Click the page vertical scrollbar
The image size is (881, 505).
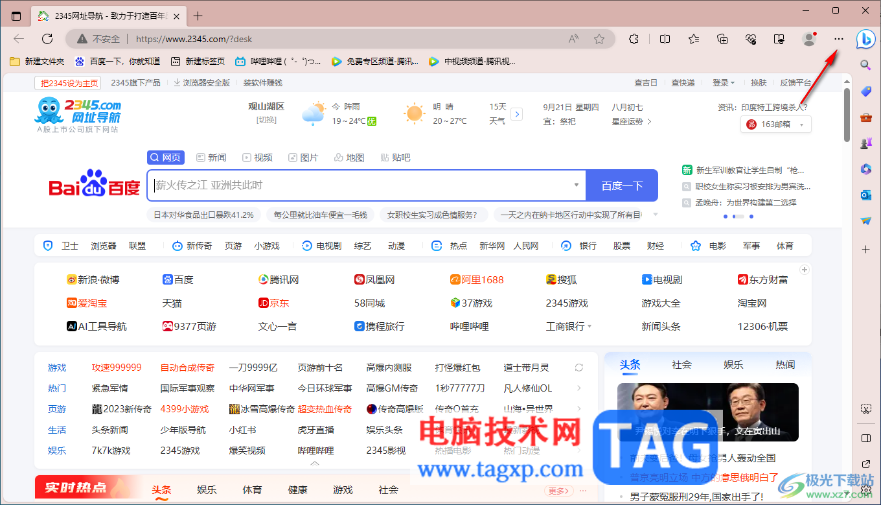tap(847, 115)
